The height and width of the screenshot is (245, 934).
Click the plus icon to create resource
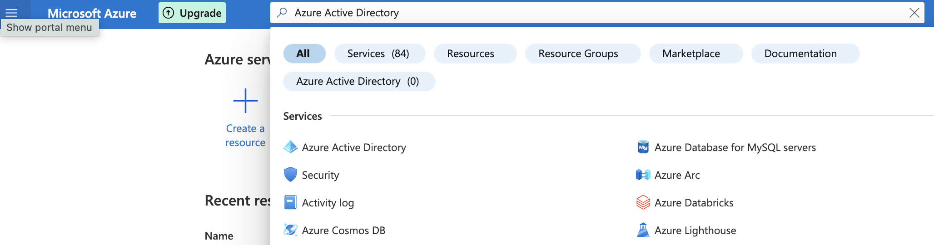(245, 101)
